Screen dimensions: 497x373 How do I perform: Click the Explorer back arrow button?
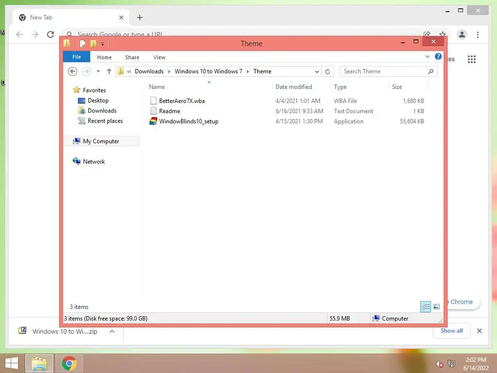[x=73, y=71]
